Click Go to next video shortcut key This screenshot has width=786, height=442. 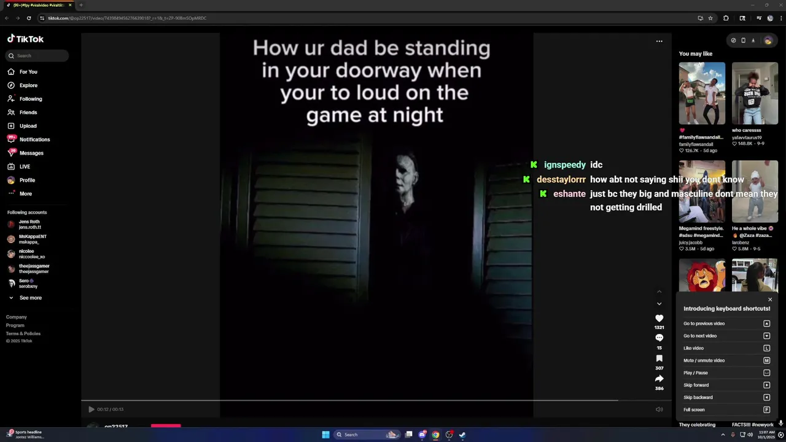click(x=766, y=336)
